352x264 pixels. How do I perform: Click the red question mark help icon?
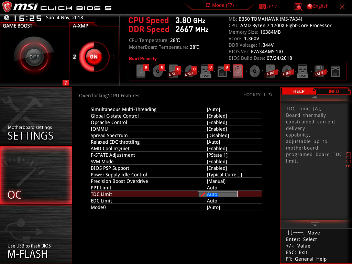coord(66,82)
